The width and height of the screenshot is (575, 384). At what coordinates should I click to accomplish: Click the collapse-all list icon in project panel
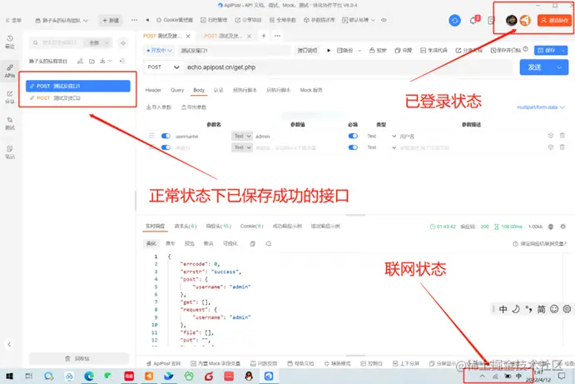122,61
